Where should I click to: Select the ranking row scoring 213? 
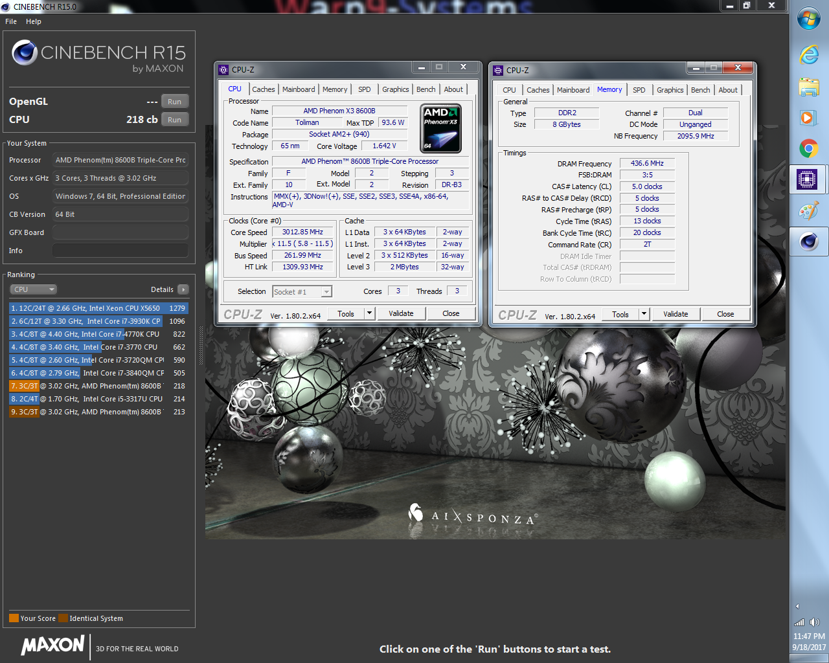[x=98, y=412]
